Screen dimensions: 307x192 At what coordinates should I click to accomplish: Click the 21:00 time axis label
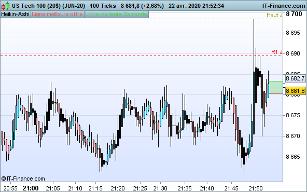click(x=31, y=188)
